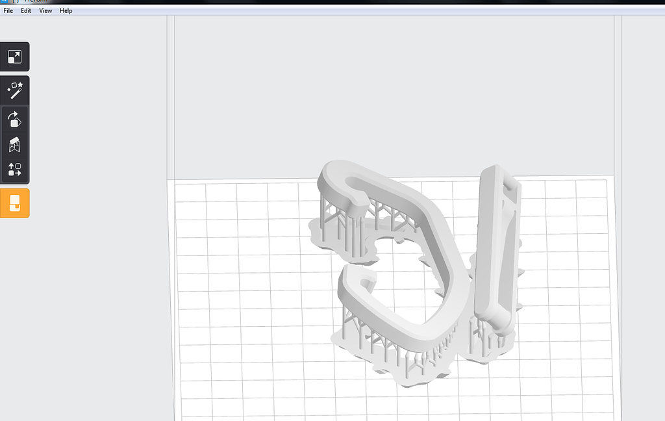The width and height of the screenshot is (665, 421).
Task: Open the magic wand auto-placement tool
Action: [15, 90]
